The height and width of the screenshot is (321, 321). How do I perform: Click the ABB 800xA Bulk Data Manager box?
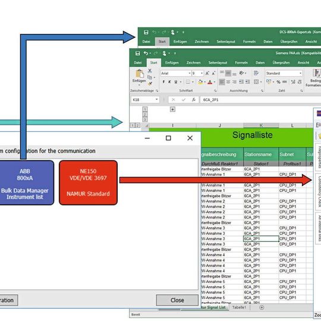point(27,182)
